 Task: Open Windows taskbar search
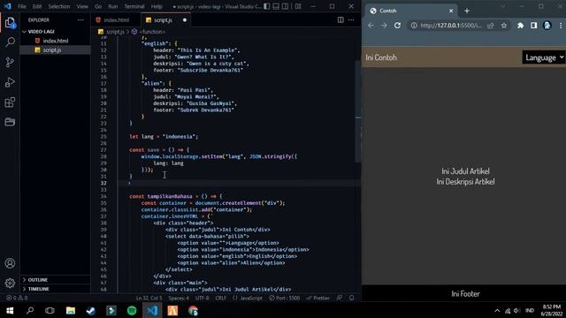[x=30, y=310]
